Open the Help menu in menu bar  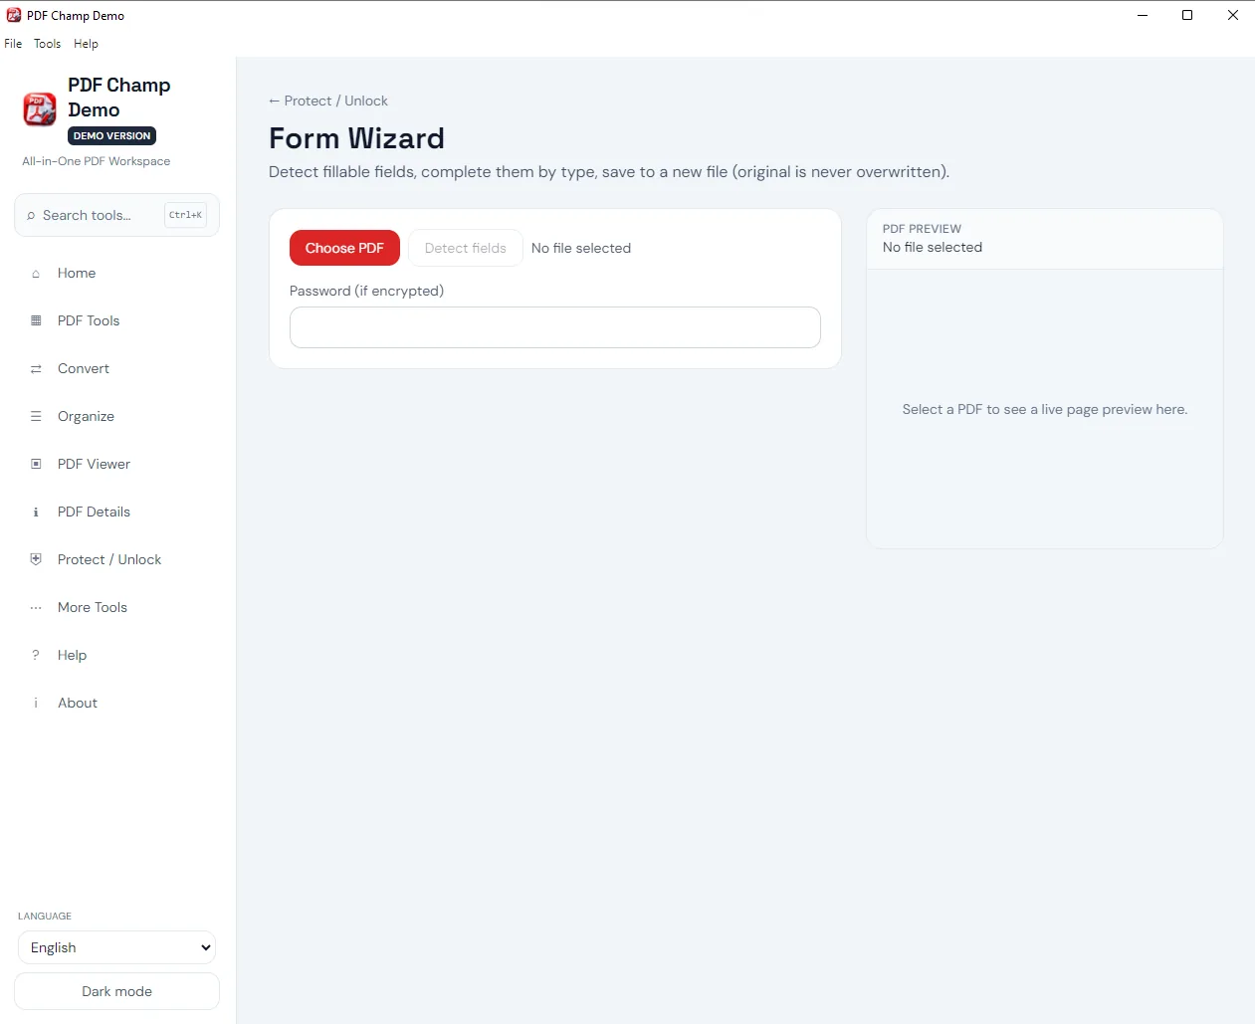point(86,44)
